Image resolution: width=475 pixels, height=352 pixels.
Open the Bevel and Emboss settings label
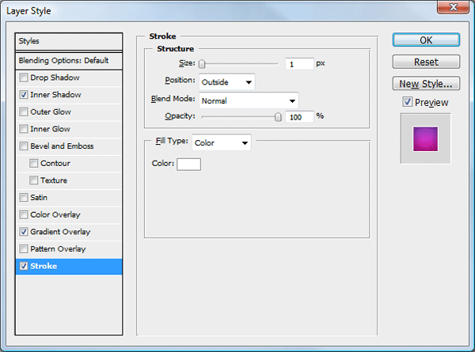[x=62, y=146]
